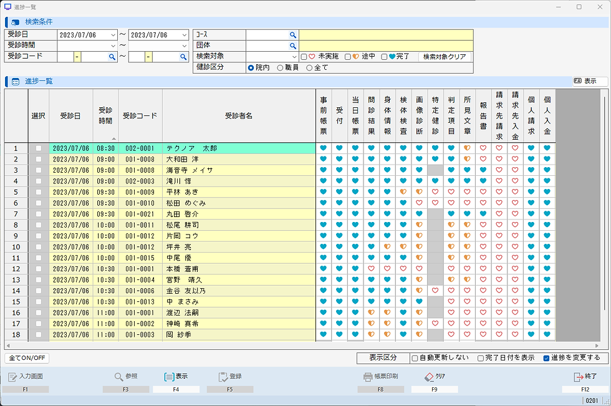
Task: Click the 団体 search magnifier icon
Action: click(x=293, y=46)
